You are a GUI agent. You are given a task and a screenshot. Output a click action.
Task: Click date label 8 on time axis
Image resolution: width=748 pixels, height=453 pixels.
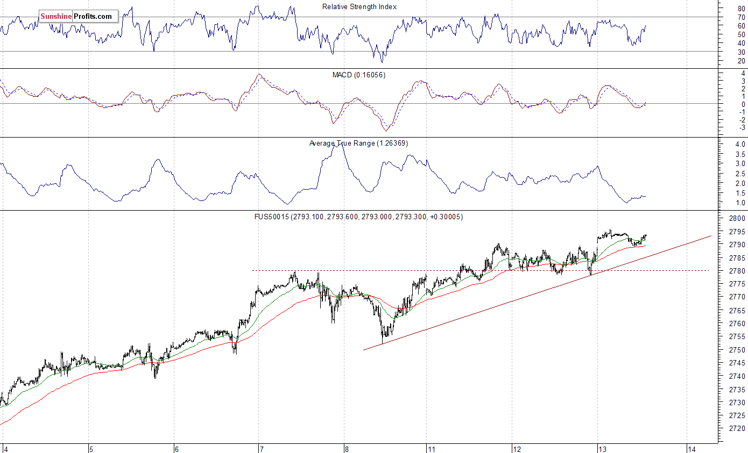tap(347, 449)
